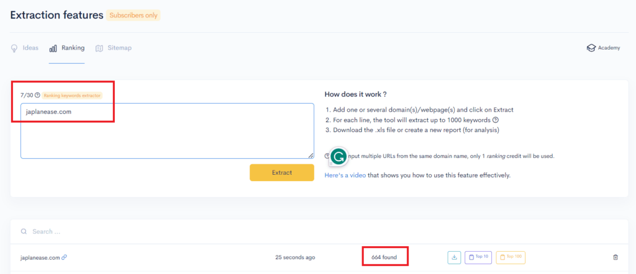This screenshot has height=274, width=636.
Task: Focus the Search field
Action: coord(319,231)
